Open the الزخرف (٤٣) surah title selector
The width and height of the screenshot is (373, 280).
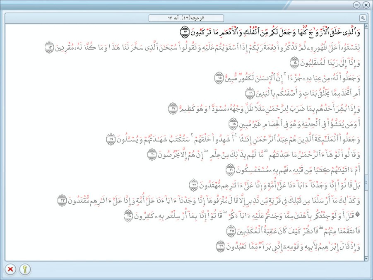pos(186,18)
